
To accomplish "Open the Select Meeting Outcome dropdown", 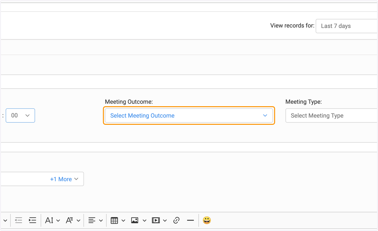I will pyautogui.click(x=189, y=116).
